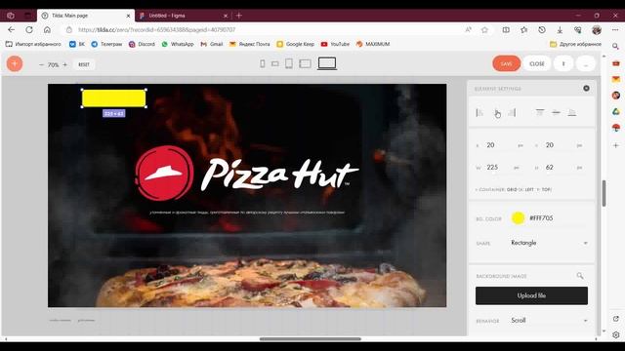Close the Element Settings panel

[x=586, y=89]
